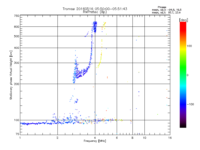Click the "[deg]" colorbar unit label
The height and width of the screenshot is (150, 200).
pos(183,20)
